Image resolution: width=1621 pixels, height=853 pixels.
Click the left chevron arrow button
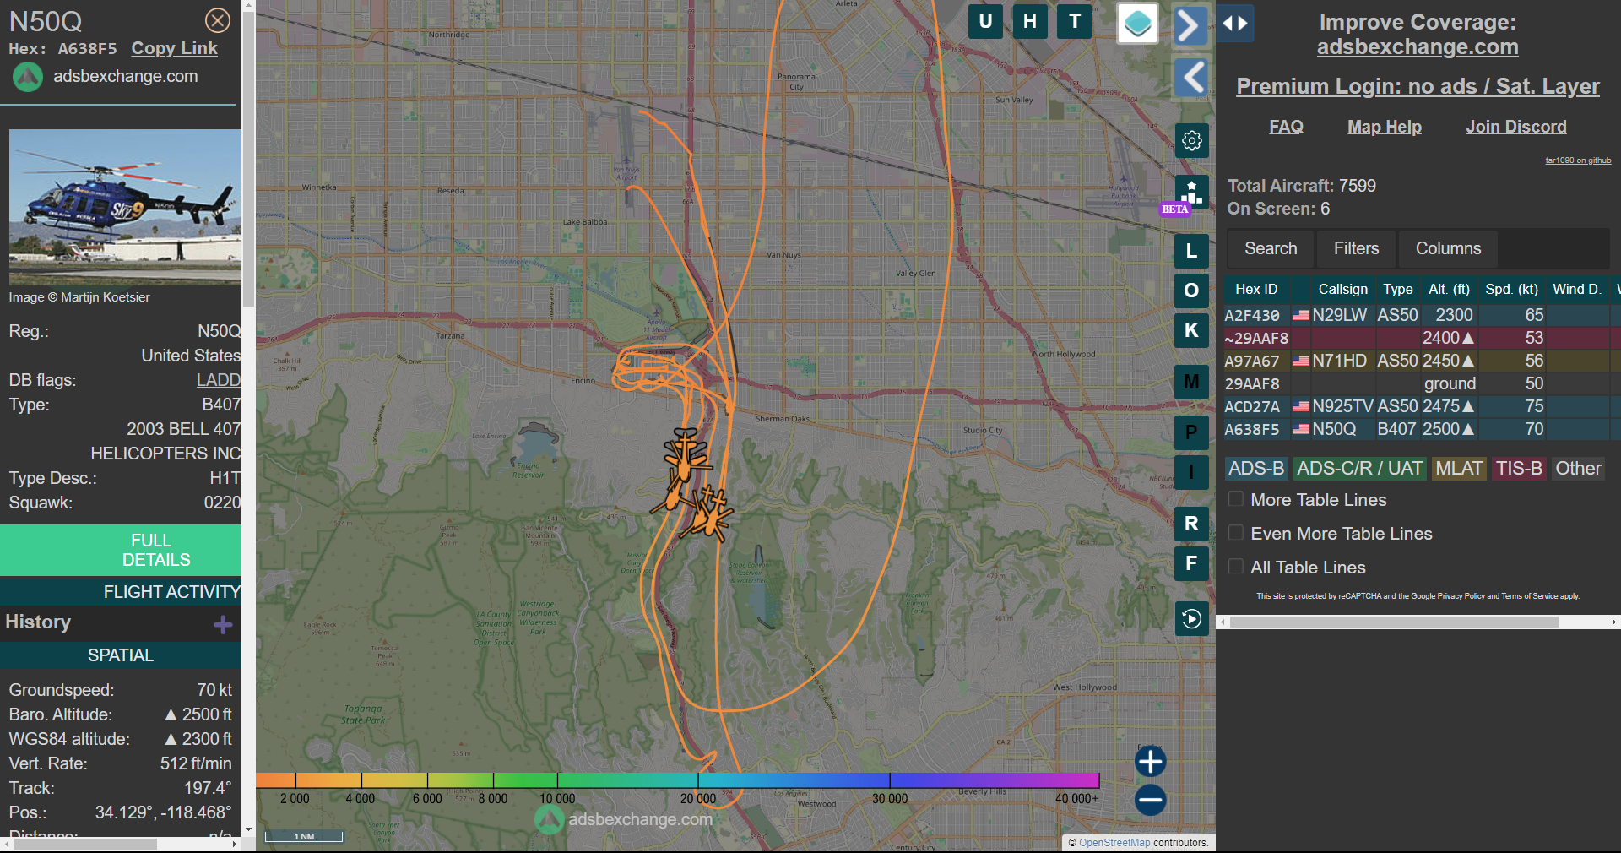click(1191, 78)
